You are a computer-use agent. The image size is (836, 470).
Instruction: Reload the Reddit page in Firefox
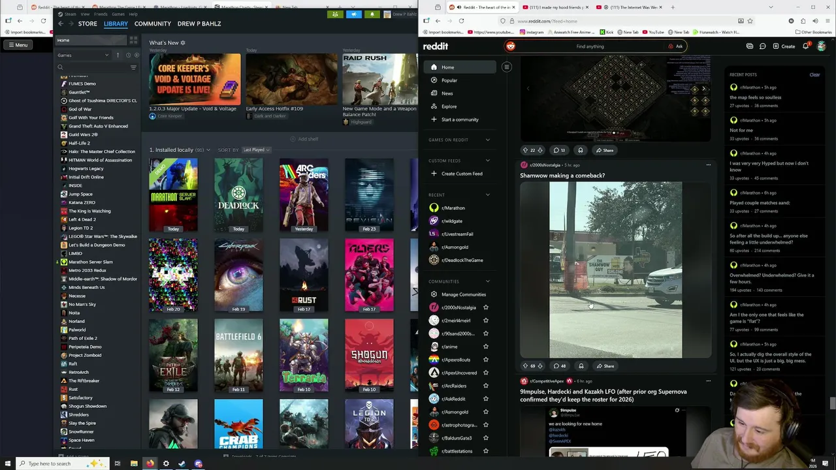pyautogui.click(x=461, y=21)
